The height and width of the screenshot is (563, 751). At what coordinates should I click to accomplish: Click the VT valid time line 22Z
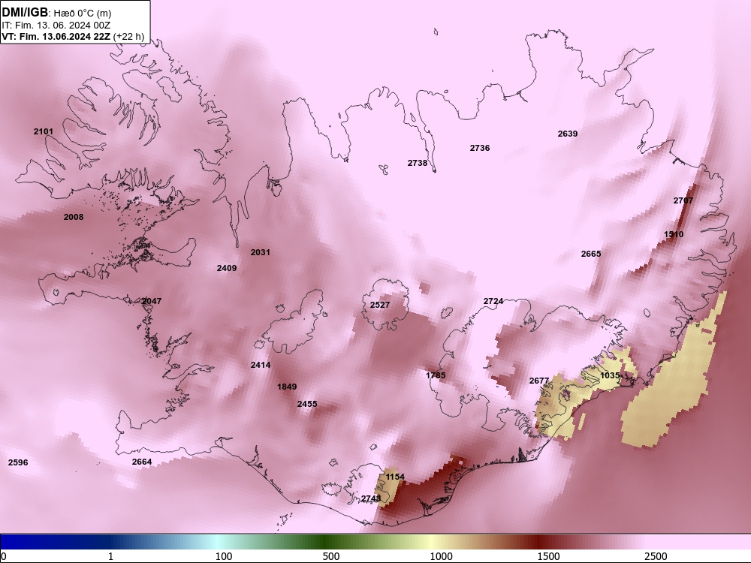point(73,36)
